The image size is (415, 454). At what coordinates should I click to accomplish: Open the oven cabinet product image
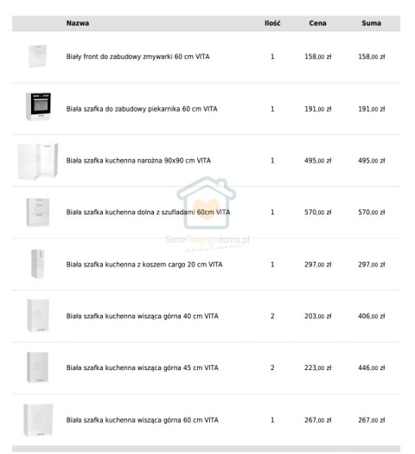point(39,106)
